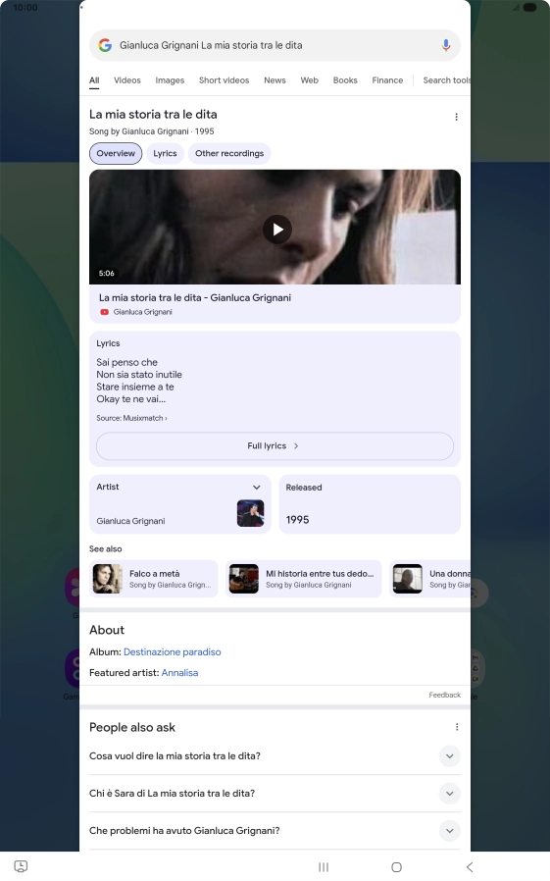Screen dimensions: 550x881
Task: Open the Una donna song card
Action: (x=429, y=578)
